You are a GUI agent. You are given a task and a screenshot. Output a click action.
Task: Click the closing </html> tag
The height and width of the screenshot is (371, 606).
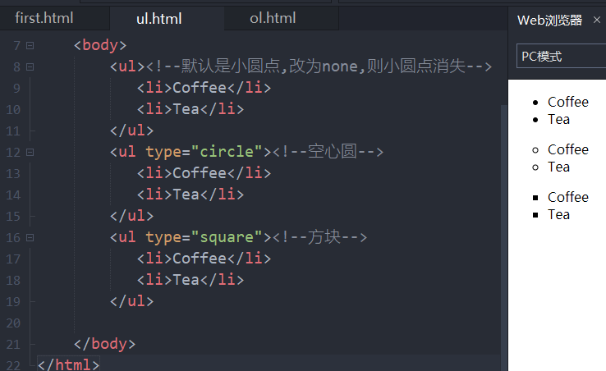tap(69, 364)
